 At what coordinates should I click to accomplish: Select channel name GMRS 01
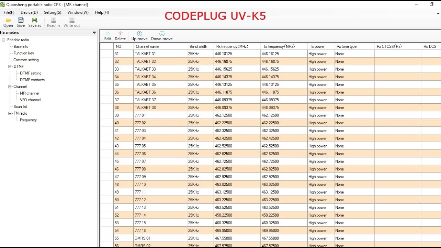[160, 238]
